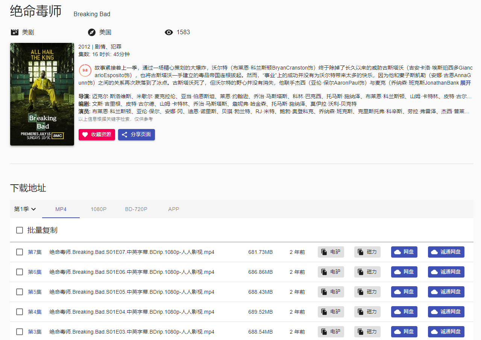Click the share icon in 分享页面 button
Image resolution: width=481 pixels, height=340 pixels.
pyautogui.click(x=124, y=135)
